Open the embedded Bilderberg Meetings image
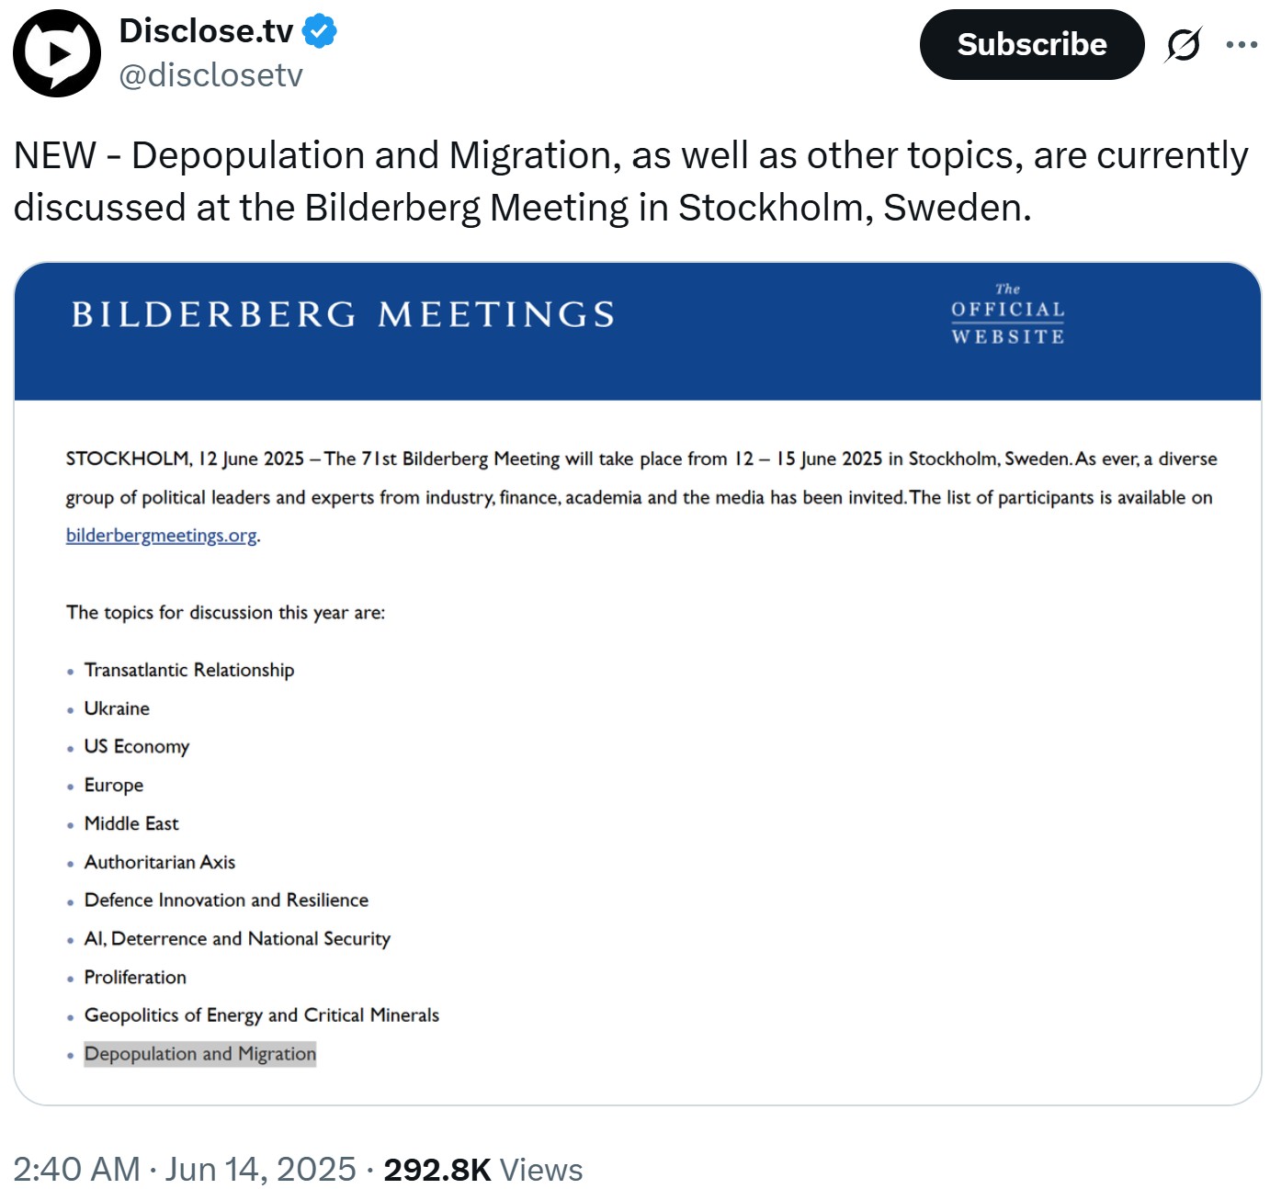Viewport: 1270px width, 1189px height. pyautogui.click(x=638, y=684)
